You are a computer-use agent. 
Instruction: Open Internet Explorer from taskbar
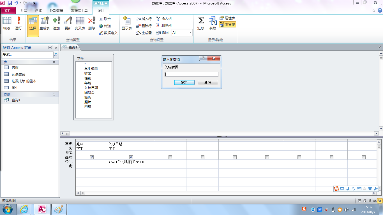click(x=24, y=209)
